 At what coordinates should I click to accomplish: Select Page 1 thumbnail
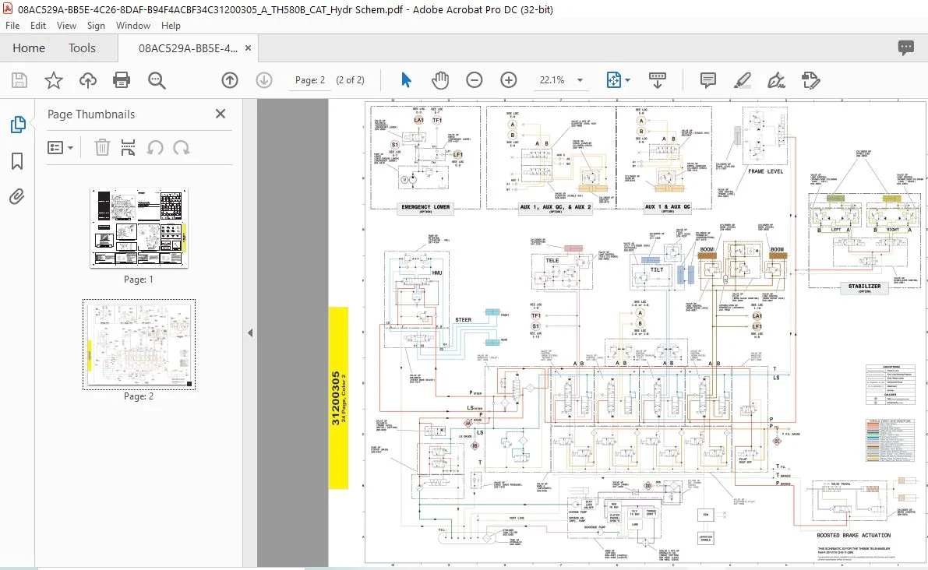tap(139, 227)
